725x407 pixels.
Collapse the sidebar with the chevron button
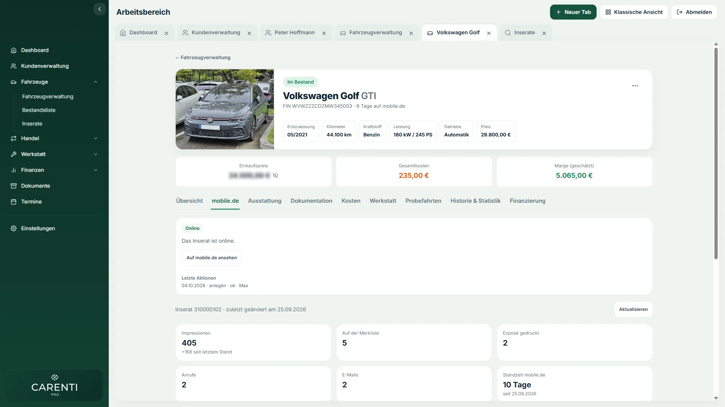(x=99, y=9)
